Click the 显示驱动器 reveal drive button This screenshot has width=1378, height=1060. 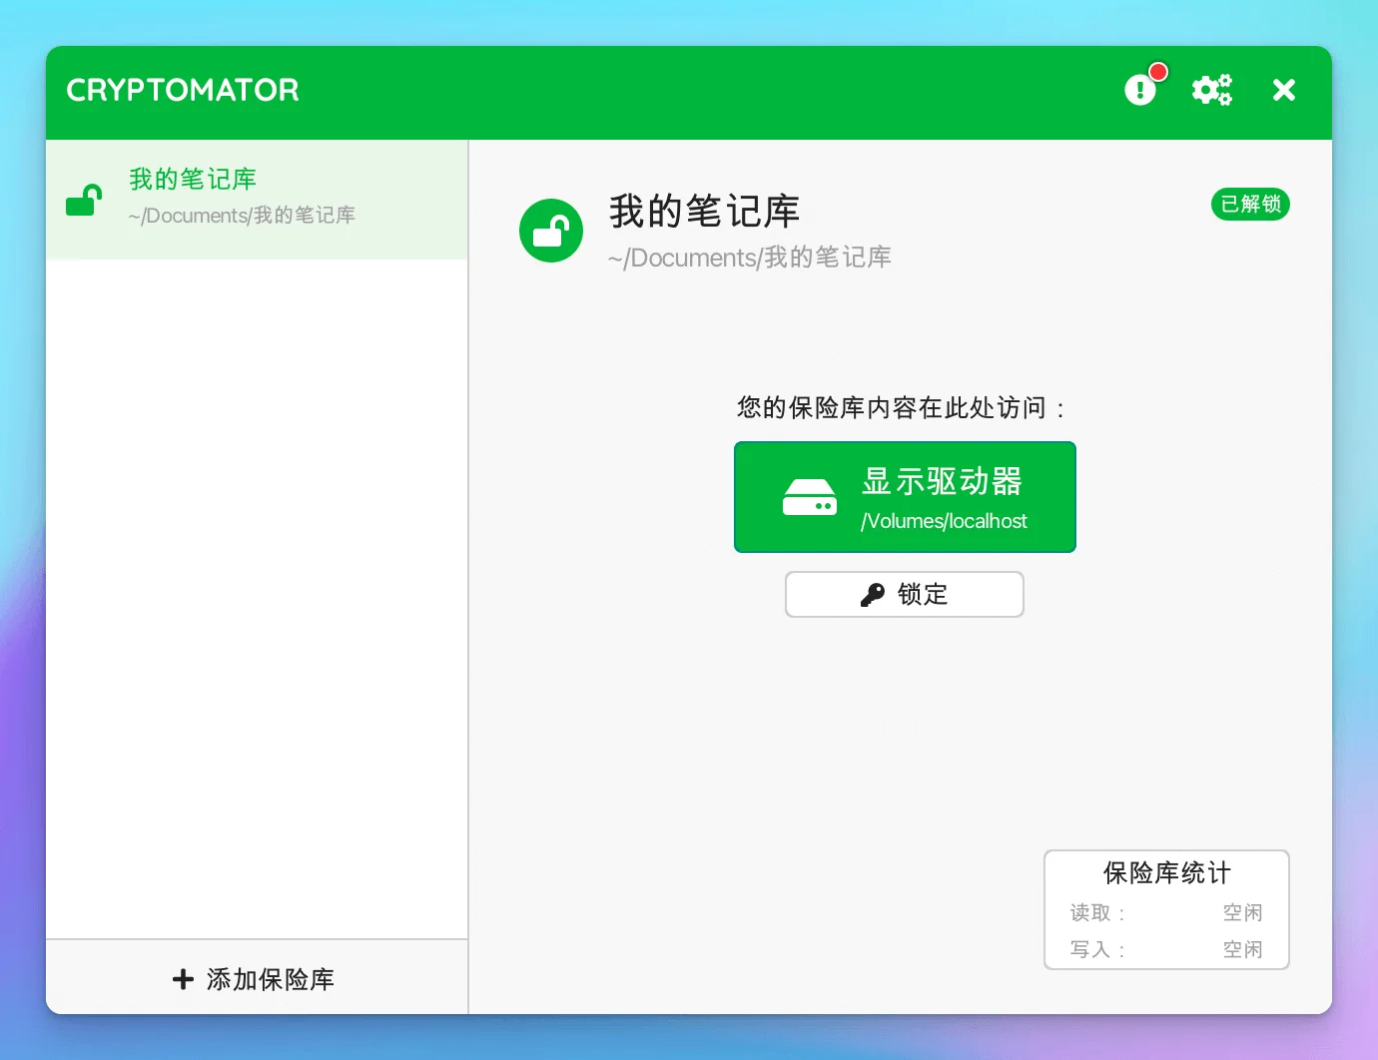coord(905,497)
